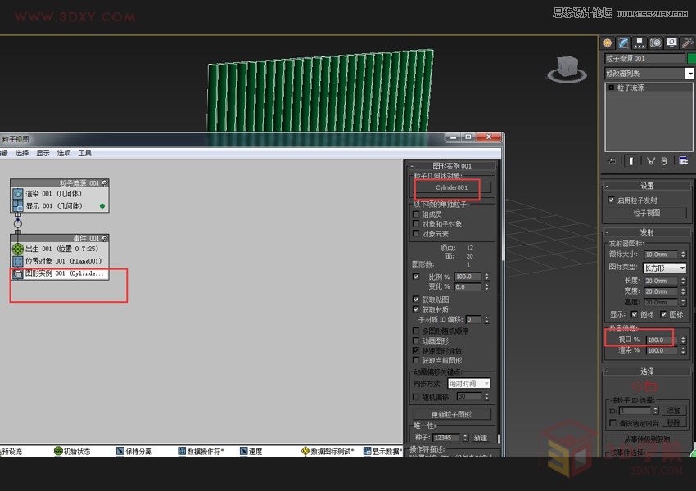The width and height of the screenshot is (696, 491).
Task: Toggle the 启用粒子发射 checkbox
Action: [610, 200]
